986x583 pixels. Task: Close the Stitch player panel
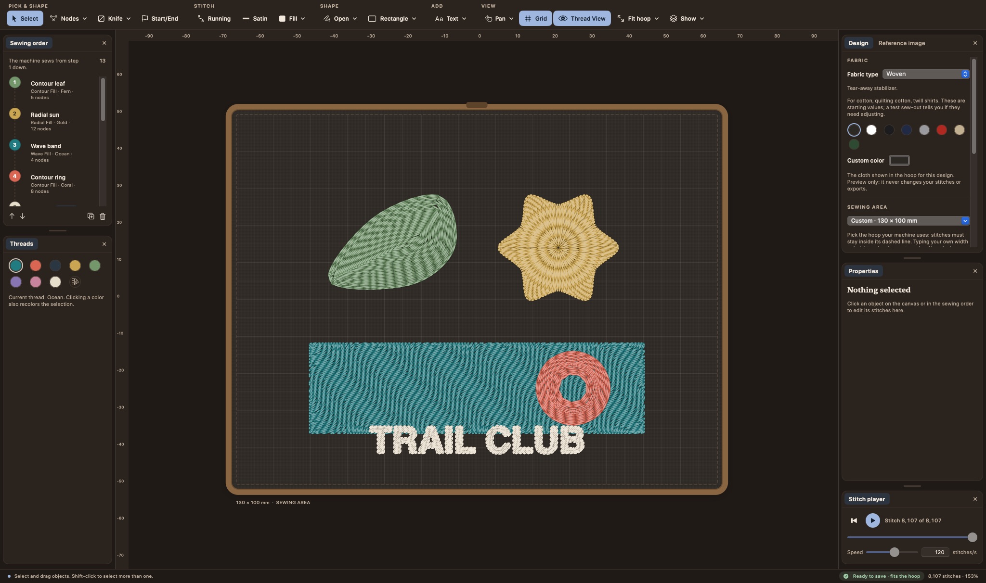pyautogui.click(x=975, y=499)
